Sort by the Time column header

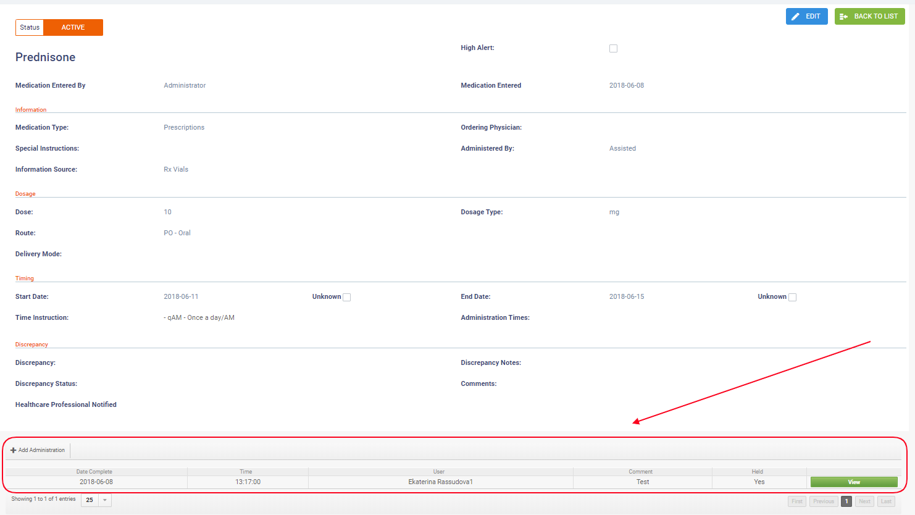pos(246,472)
